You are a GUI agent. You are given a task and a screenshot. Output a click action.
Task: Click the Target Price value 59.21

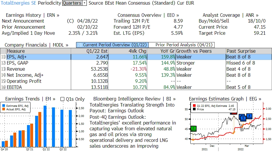pos(260,33)
